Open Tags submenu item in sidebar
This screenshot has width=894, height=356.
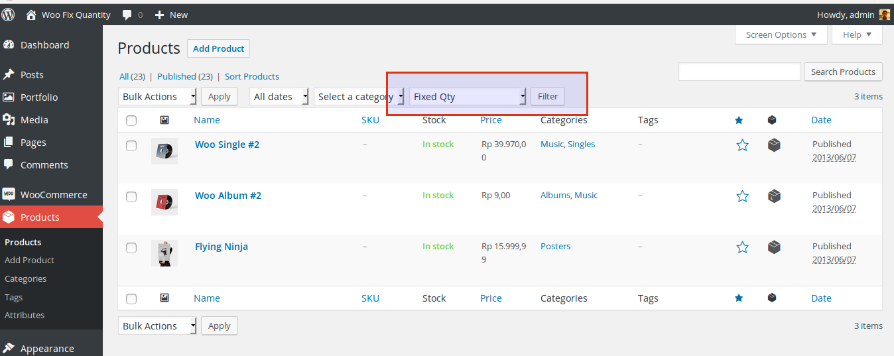pyautogui.click(x=13, y=298)
